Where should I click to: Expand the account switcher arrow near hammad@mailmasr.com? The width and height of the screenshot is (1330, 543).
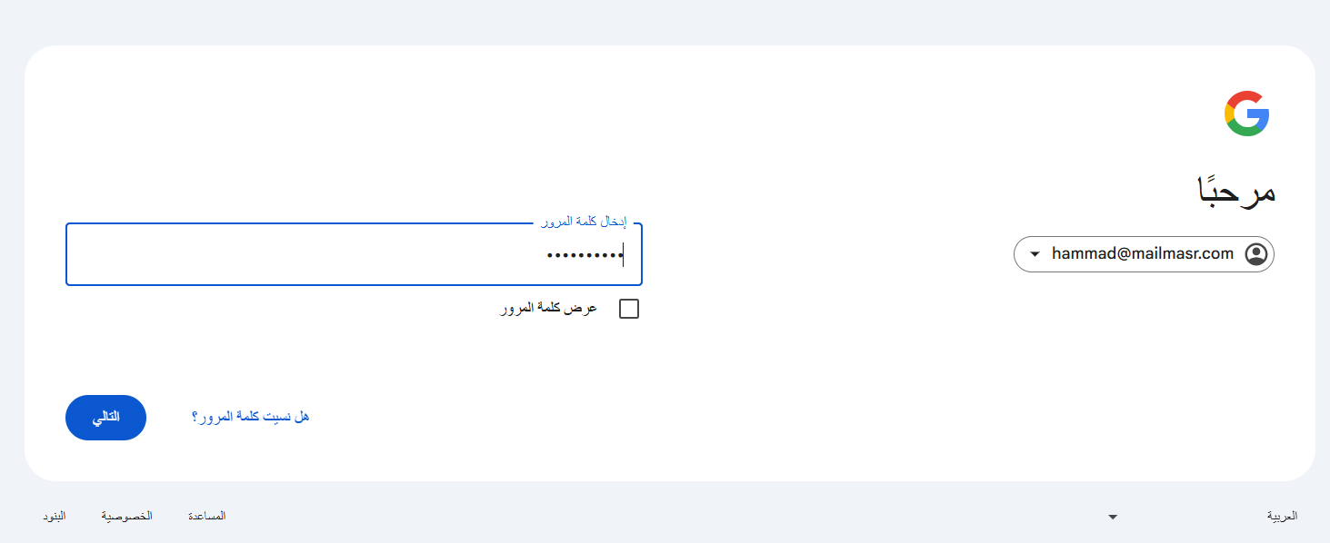point(1035,254)
